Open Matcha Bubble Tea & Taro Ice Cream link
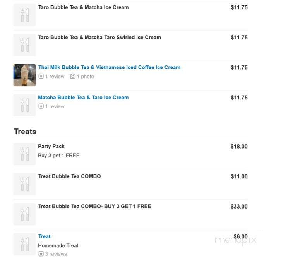Viewport: 305px width, 272px height. [83, 98]
